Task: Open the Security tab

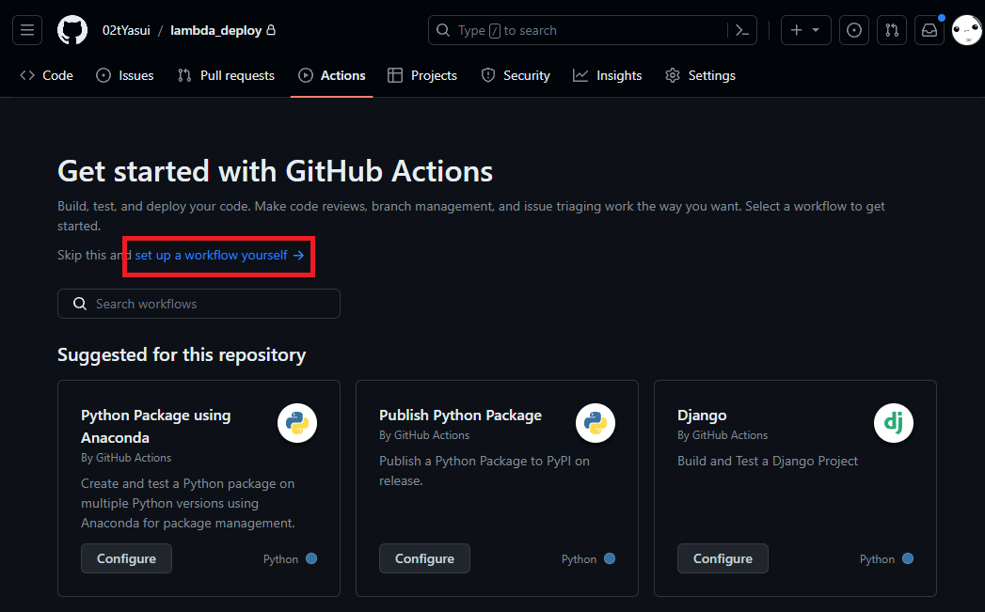Action: 516,75
